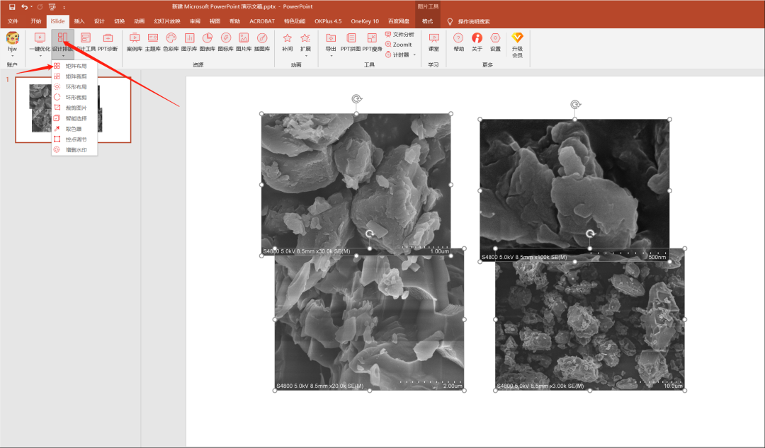Switch to the 格式 picture format tab
This screenshot has width=765, height=448.
[x=427, y=21]
